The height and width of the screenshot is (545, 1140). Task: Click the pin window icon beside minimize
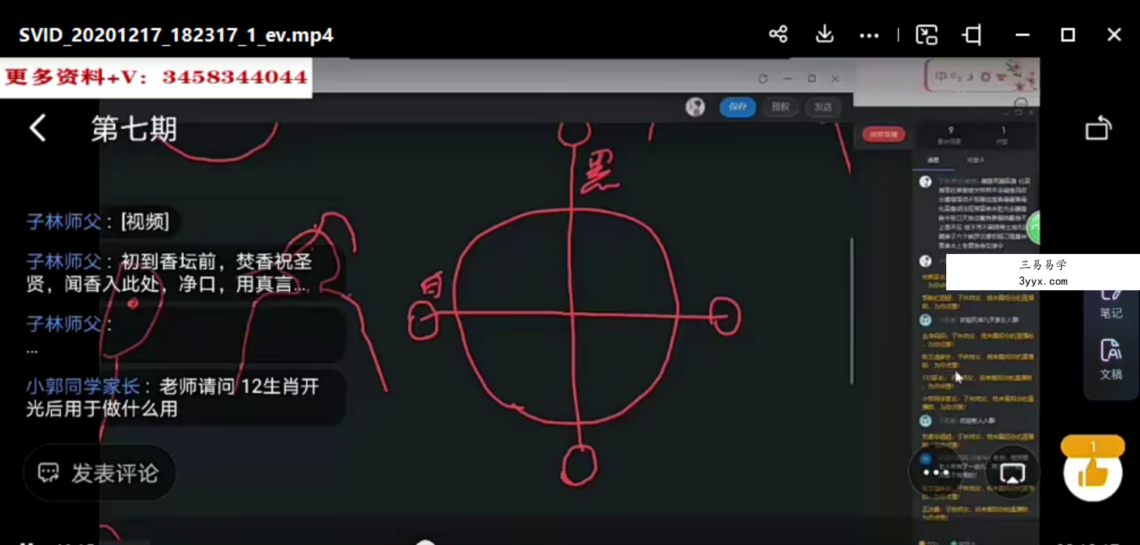click(972, 35)
